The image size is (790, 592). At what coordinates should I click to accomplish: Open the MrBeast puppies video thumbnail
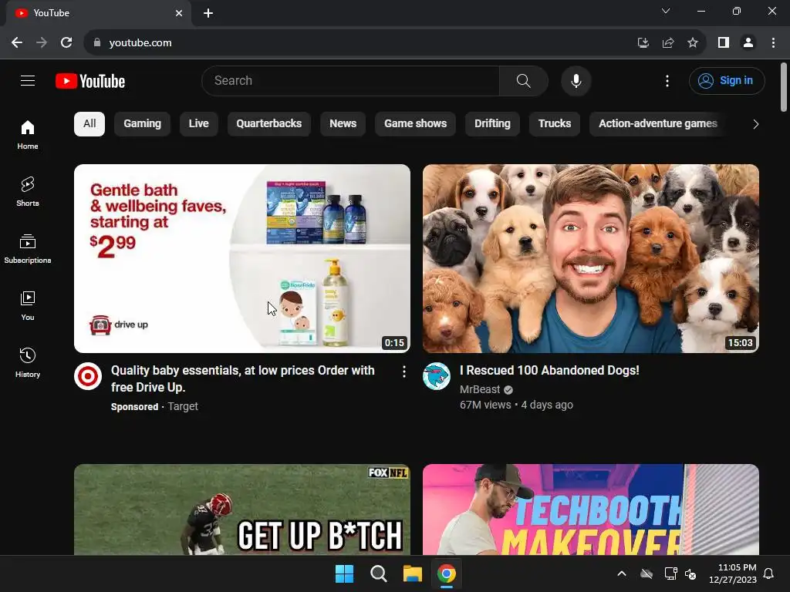pos(590,258)
